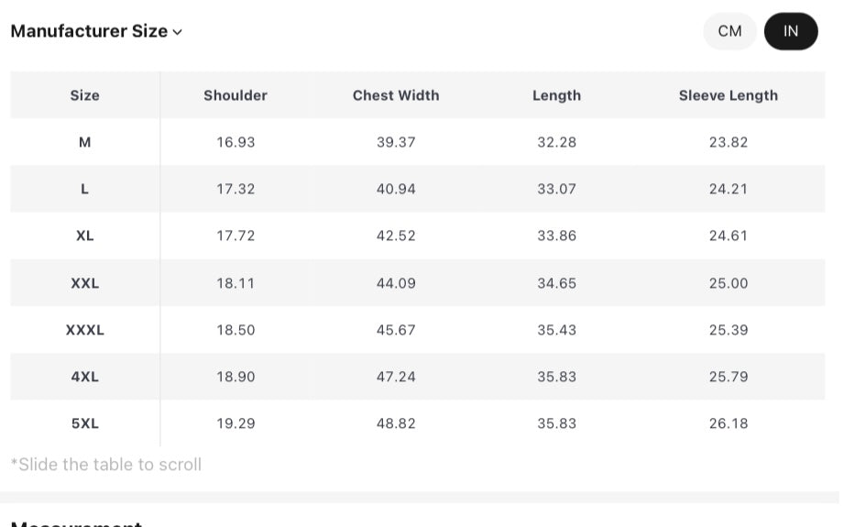Click the "Slide the table to scroll" hint
Image resolution: width=855 pixels, height=527 pixels.
(106, 465)
